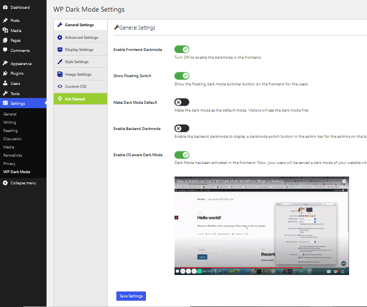Turn on Enable Backend Darkmode
This screenshot has height=307, width=367.
[182, 129]
